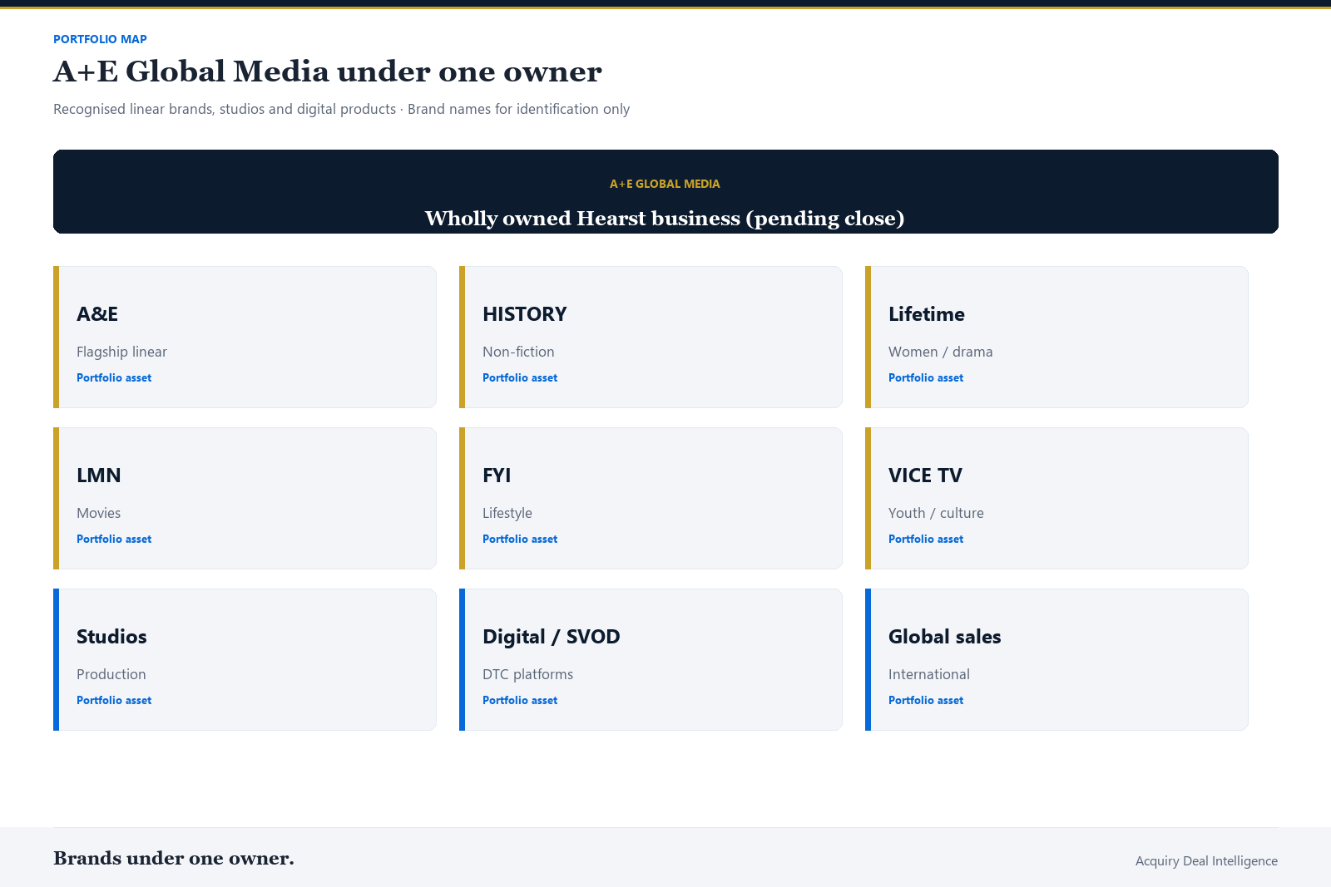Click 'Portfolio asset' link in A&E card
This screenshot has height=887, width=1331.
pyautogui.click(x=114, y=377)
